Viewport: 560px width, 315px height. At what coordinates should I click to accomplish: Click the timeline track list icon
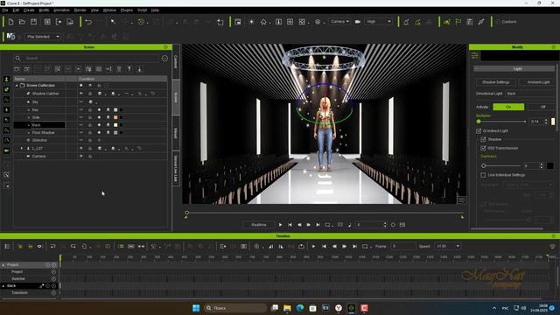(x=7, y=247)
